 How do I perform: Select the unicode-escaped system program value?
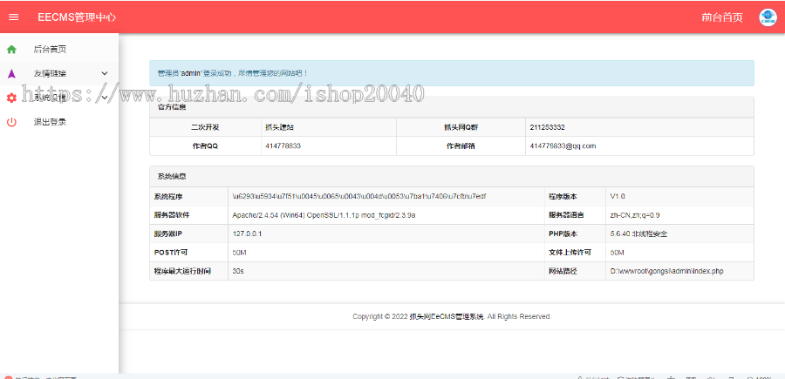(x=358, y=196)
